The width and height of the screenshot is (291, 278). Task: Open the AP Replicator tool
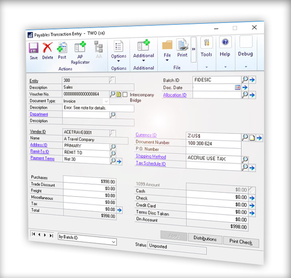(80, 47)
